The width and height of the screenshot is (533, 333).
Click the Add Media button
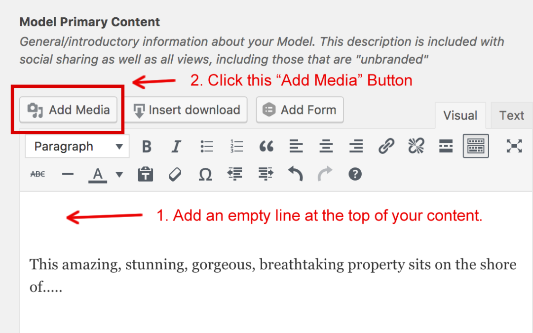68,110
